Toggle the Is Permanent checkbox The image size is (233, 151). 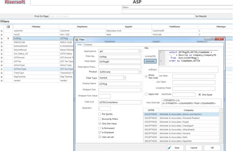coord(100,128)
